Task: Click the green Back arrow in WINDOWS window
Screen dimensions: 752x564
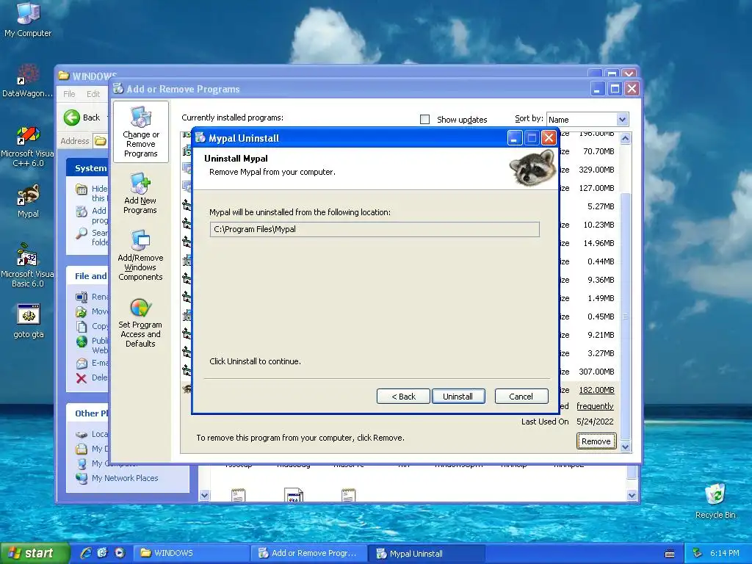Action: (72, 117)
